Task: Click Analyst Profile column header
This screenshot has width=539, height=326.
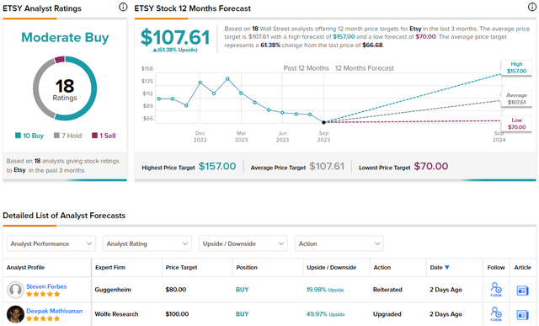Action: click(x=25, y=268)
